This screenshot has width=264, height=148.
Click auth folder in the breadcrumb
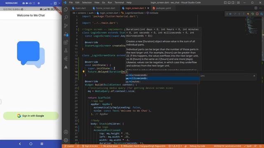(91, 13)
